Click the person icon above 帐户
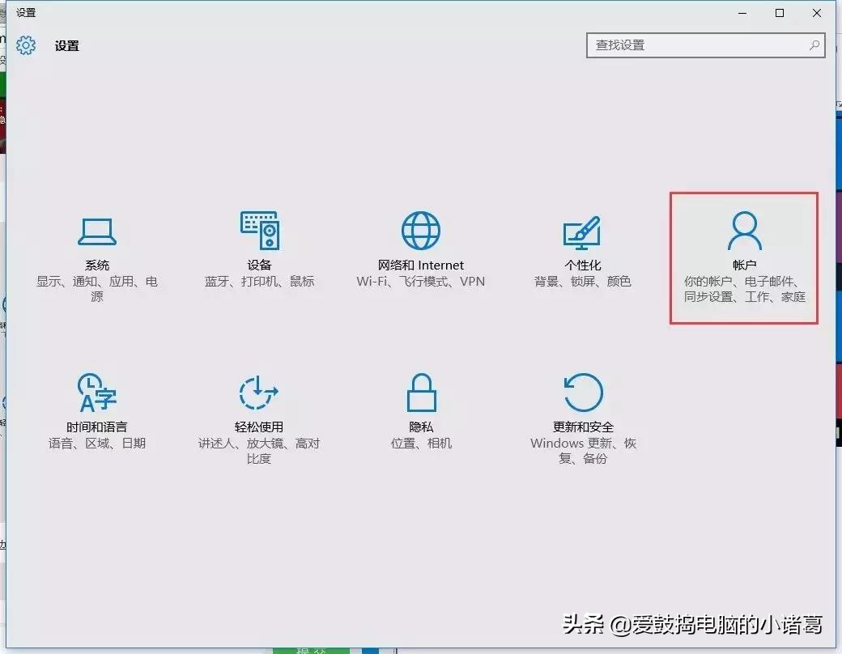 coord(742,229)
